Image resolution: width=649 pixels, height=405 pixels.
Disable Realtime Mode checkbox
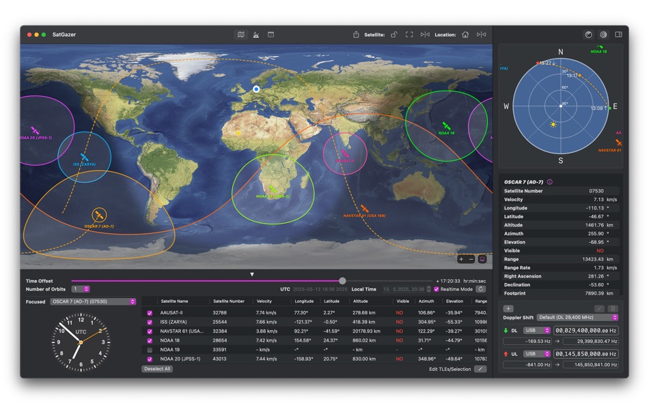[436, 289]
